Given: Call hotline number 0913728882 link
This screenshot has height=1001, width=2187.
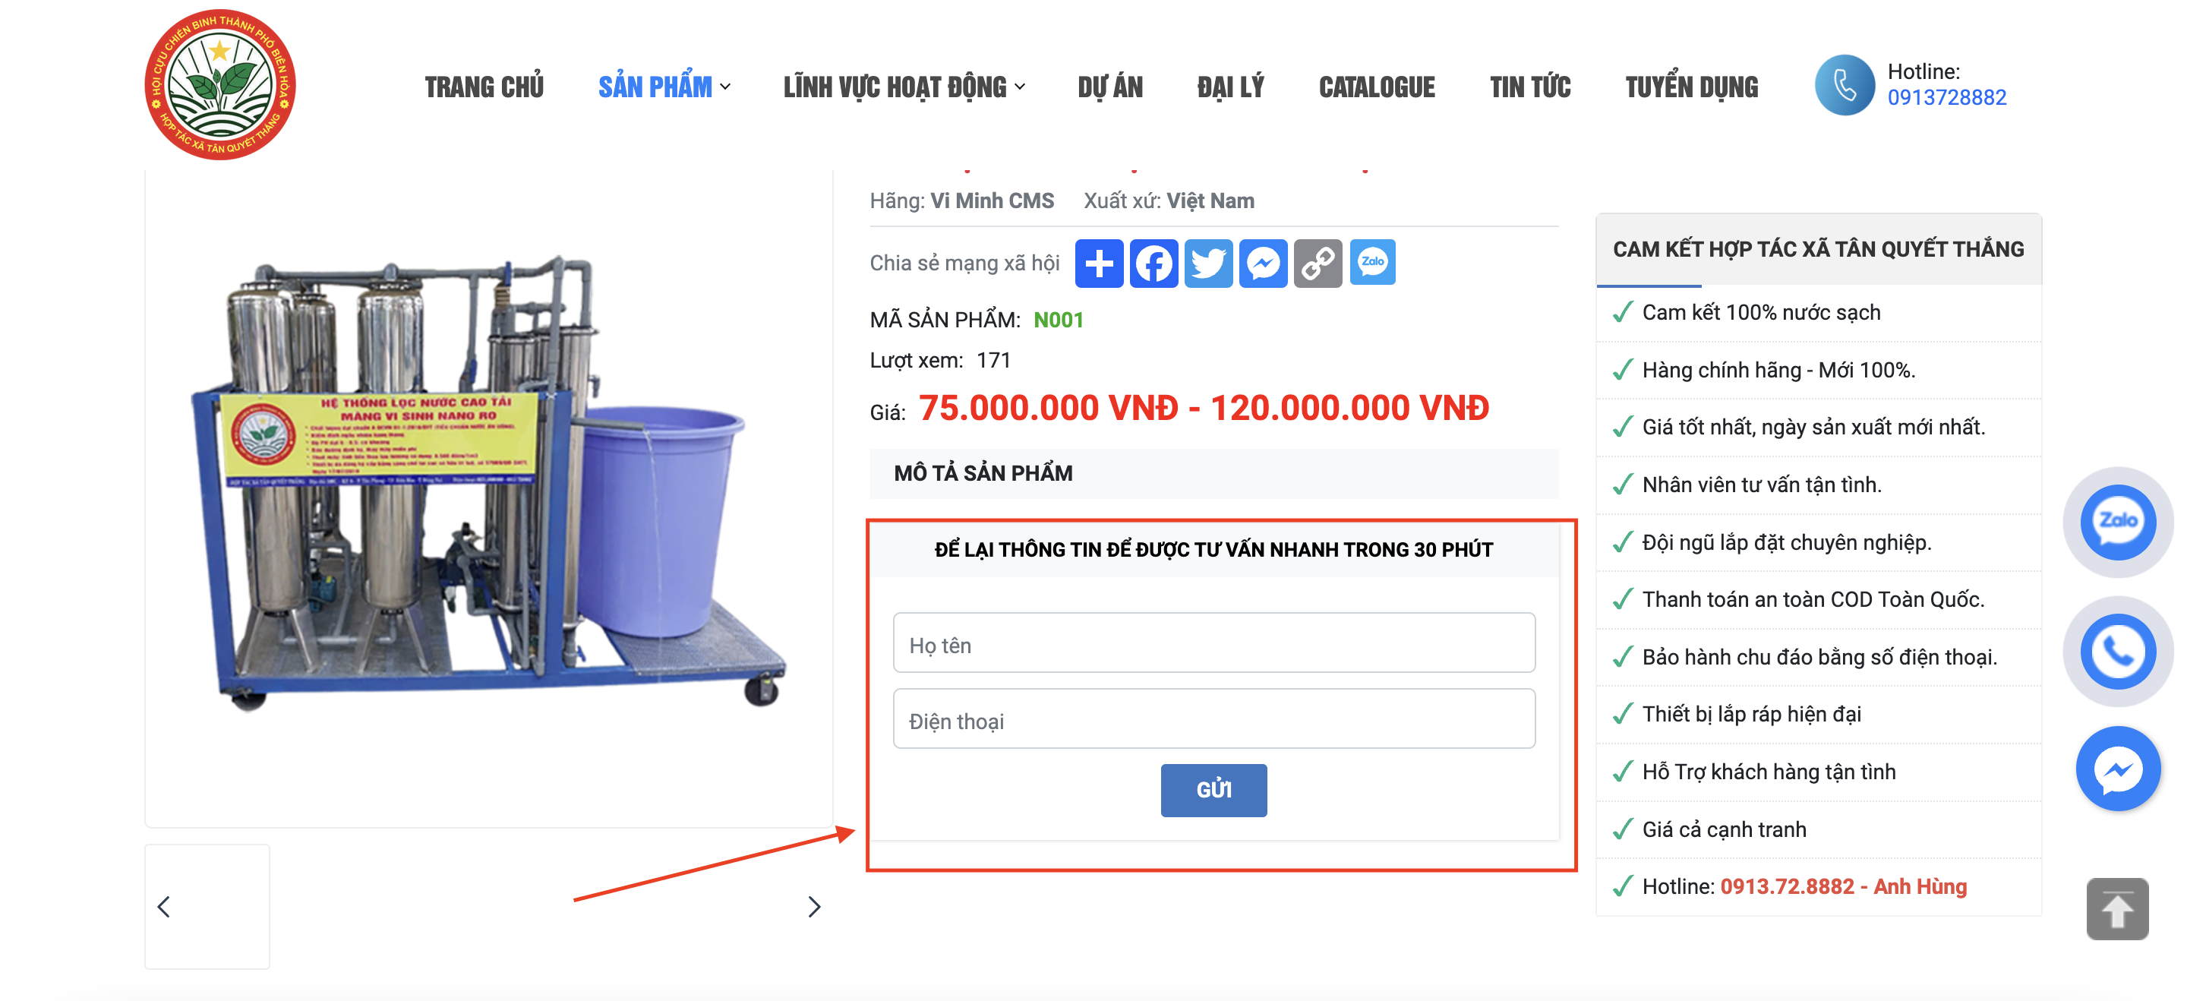Looking at the screenshot, I should pos(1946,98).
